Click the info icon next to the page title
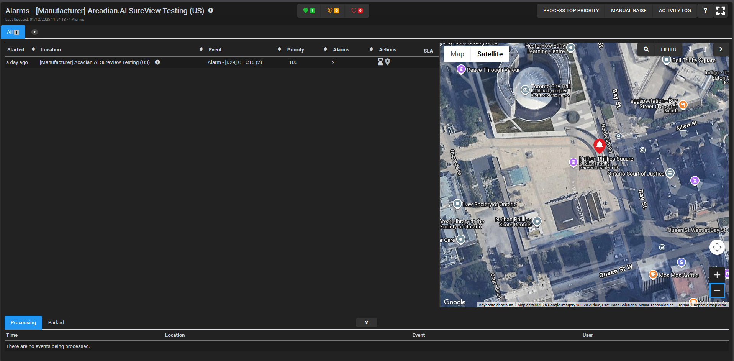734x361 pixels. tap(211, 11)
